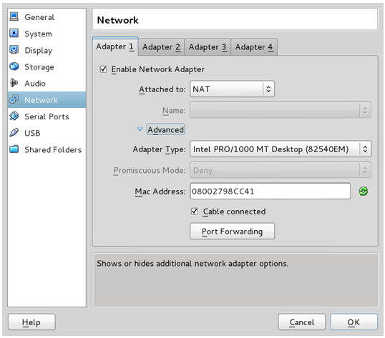The image size is (385, 338).
Task: Toggle the Cable connected checkbox
Action: pyautogui.click(x=195, y=211)
